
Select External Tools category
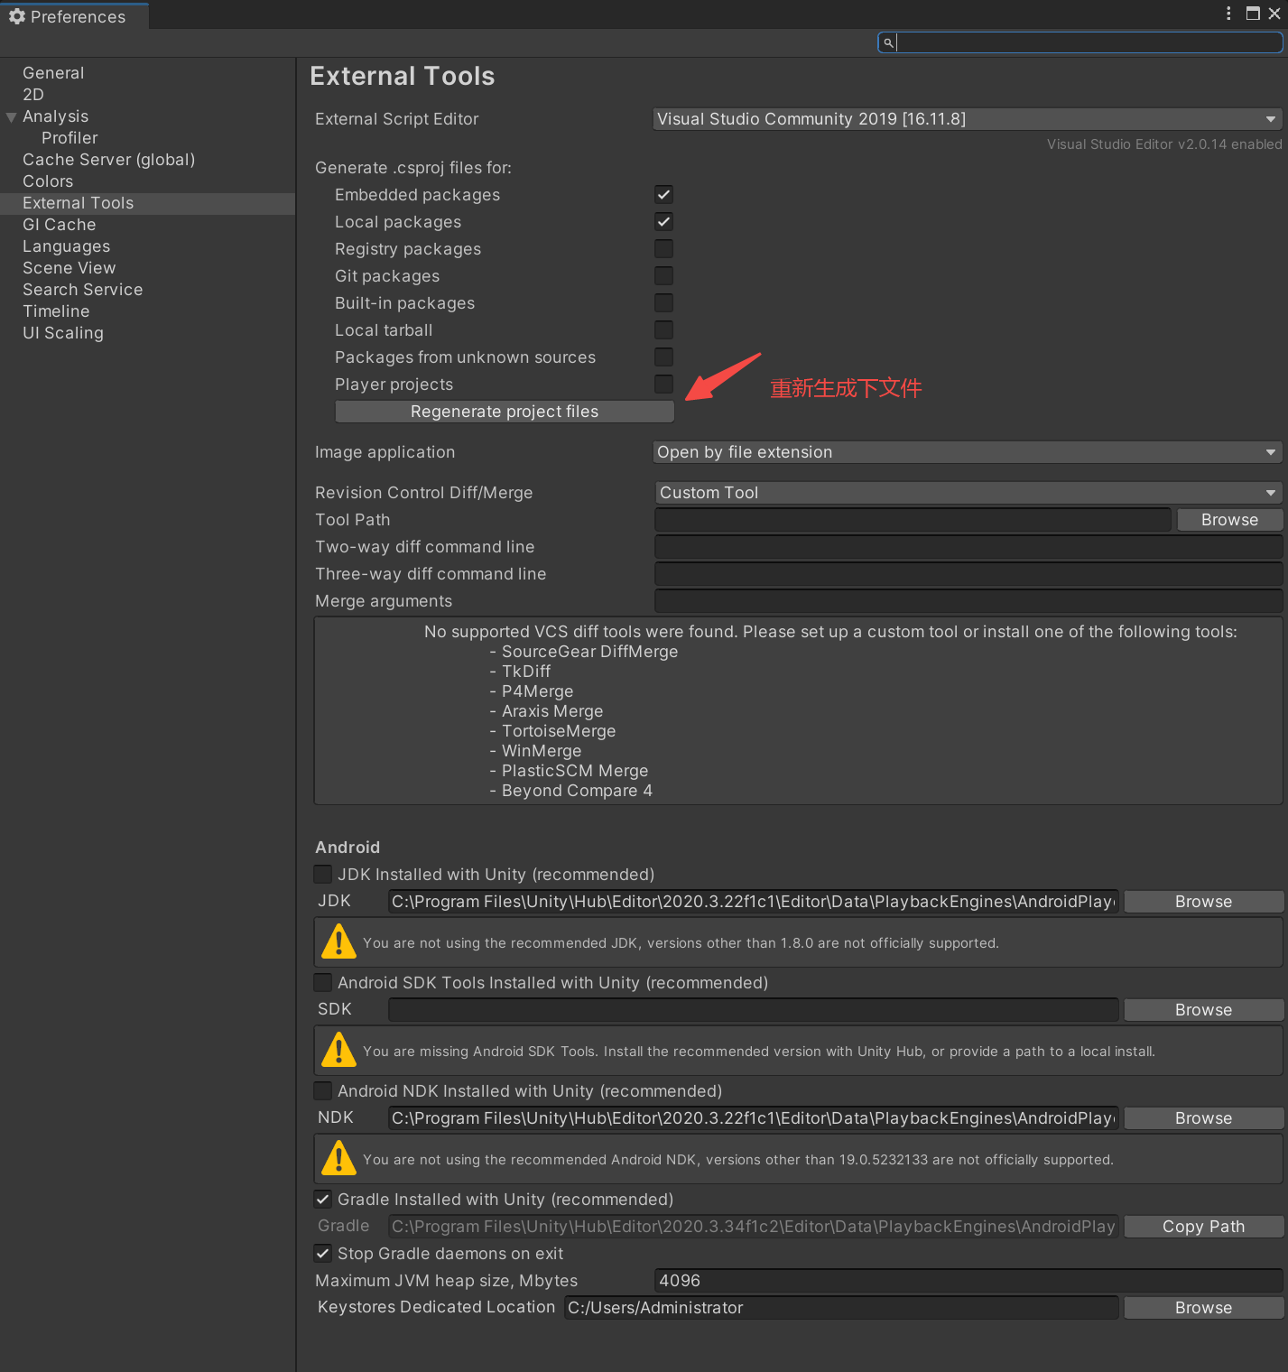147,203
